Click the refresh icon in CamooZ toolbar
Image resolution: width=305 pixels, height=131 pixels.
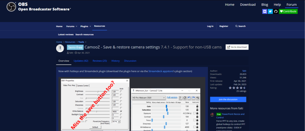point(185,97)
